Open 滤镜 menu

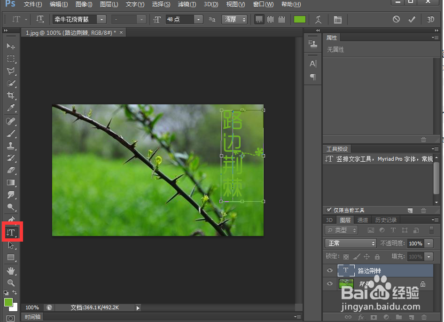[x=187, y=4]
